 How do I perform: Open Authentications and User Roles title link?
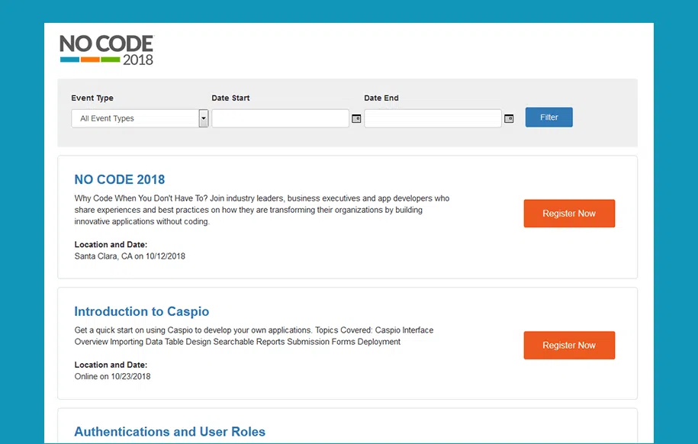pos(169,432)
